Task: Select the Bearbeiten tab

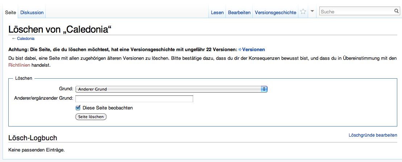Action: pyautogui.click(x=239, y=12)
